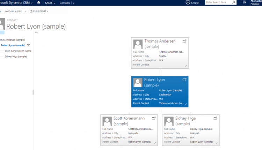
Task: Open the Advanced Find filter icon
Action: [244, 2]
